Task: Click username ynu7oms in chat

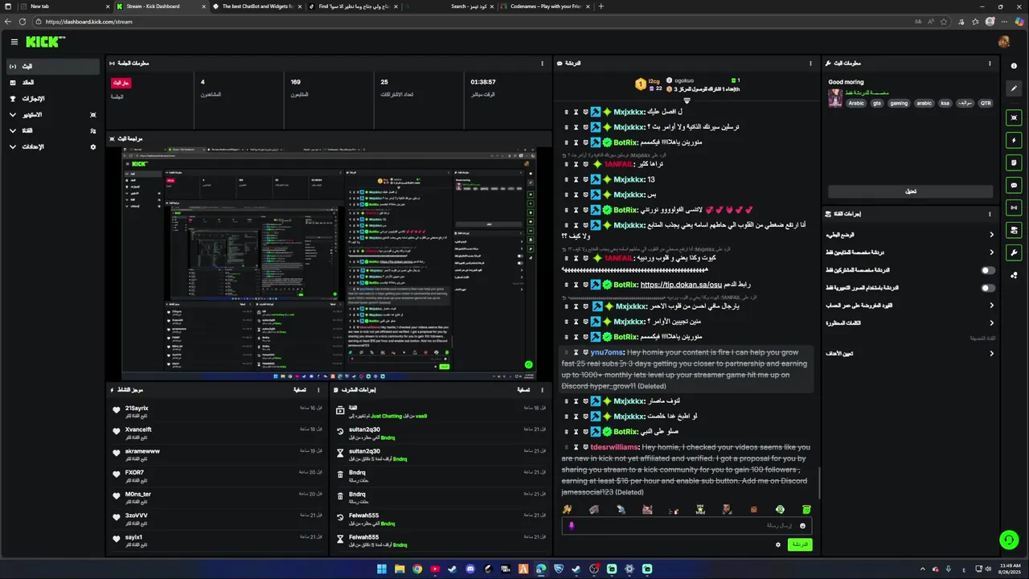Action: click(x=607, y=352)
